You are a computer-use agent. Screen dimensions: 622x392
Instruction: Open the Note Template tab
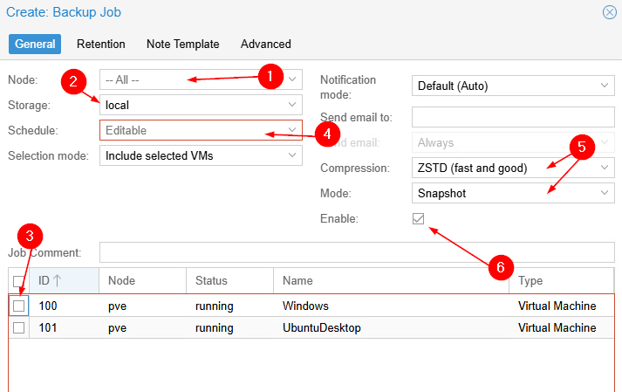coord(183,44)
